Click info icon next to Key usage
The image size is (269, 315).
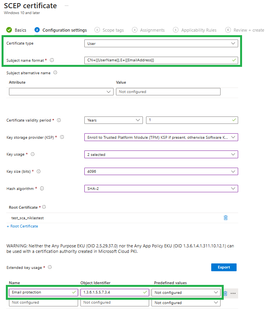tap(32, 154)
